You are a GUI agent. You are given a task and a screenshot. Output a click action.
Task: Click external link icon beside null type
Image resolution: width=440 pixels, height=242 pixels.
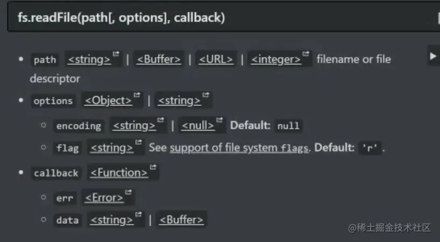(219, 120)
